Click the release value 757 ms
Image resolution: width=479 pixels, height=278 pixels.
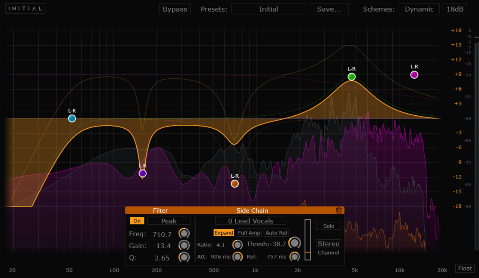click(x=276, y=256)
